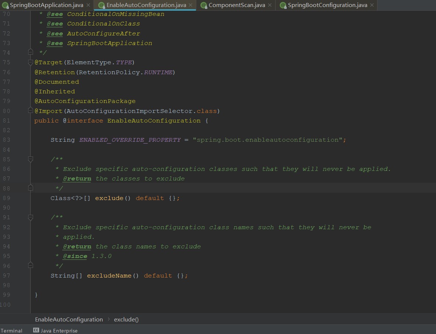Fold the Javadoc comment starting line 91
The image size is (436, 334).
[x=31, y=217]
